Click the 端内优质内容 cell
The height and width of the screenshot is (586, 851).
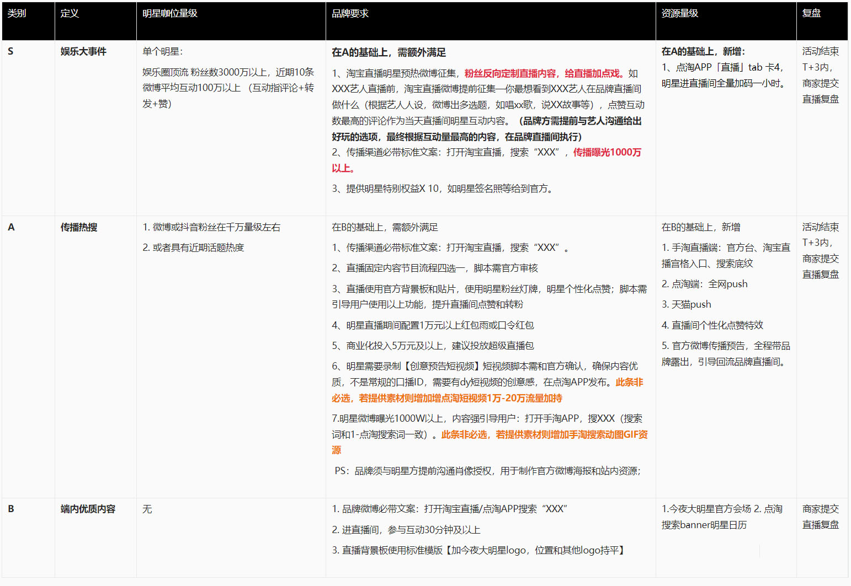click(88, 509)
